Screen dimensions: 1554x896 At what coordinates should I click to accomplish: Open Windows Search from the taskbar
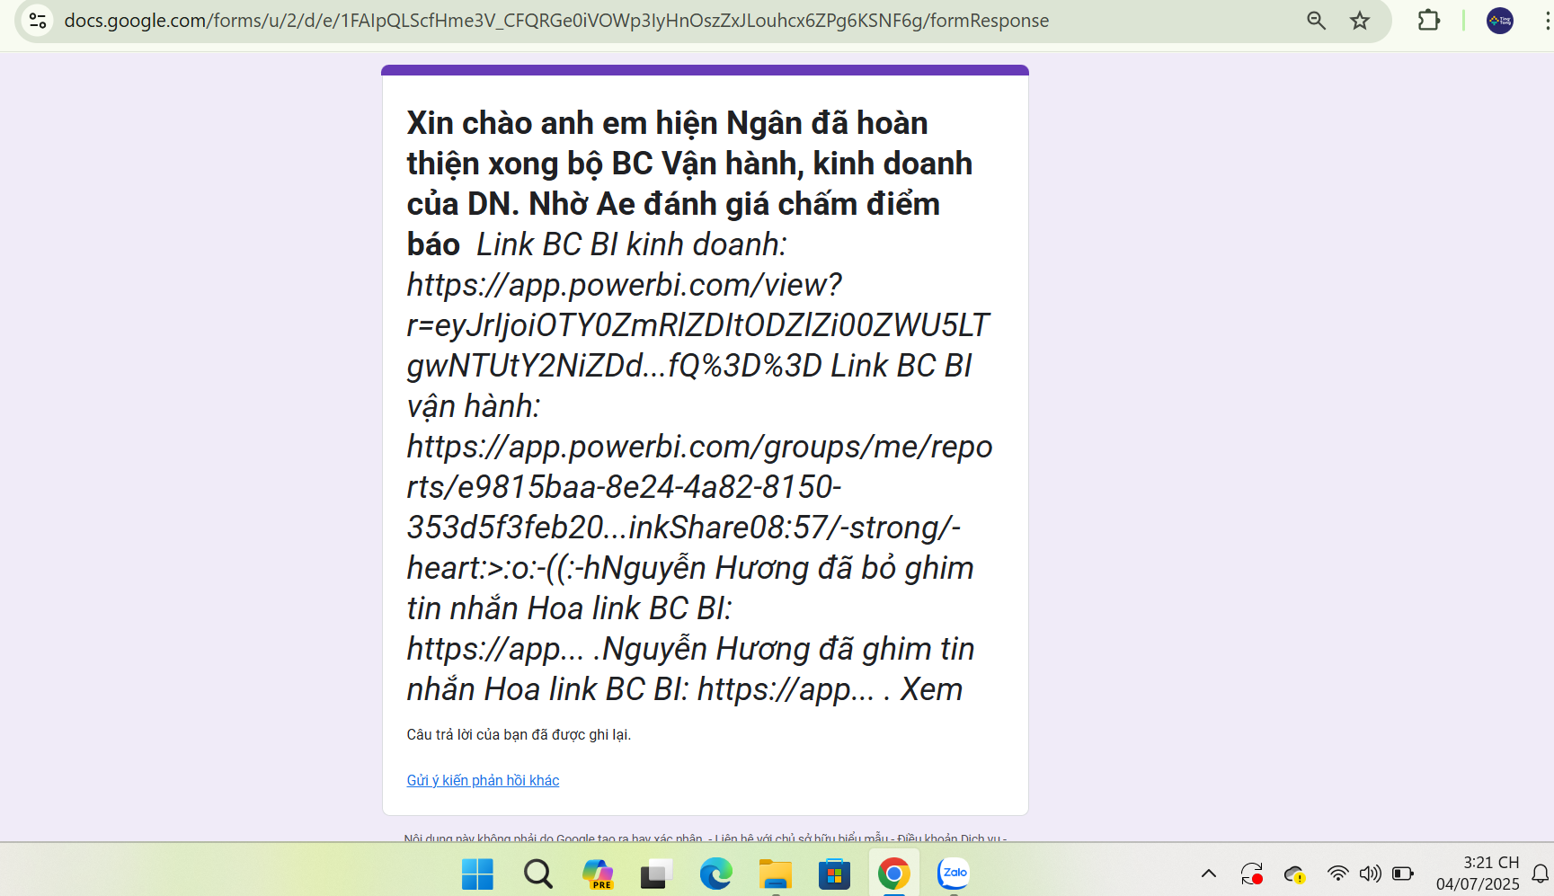[537, 874]
